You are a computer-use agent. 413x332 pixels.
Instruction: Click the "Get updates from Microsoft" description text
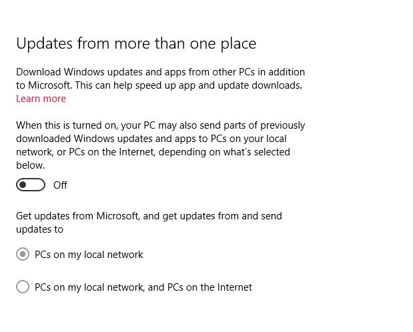tap(149, 216)
